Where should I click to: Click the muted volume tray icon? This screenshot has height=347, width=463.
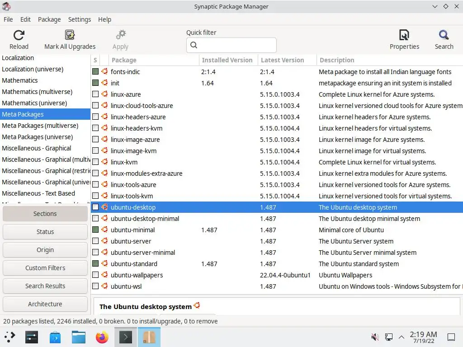pos(375,337)
